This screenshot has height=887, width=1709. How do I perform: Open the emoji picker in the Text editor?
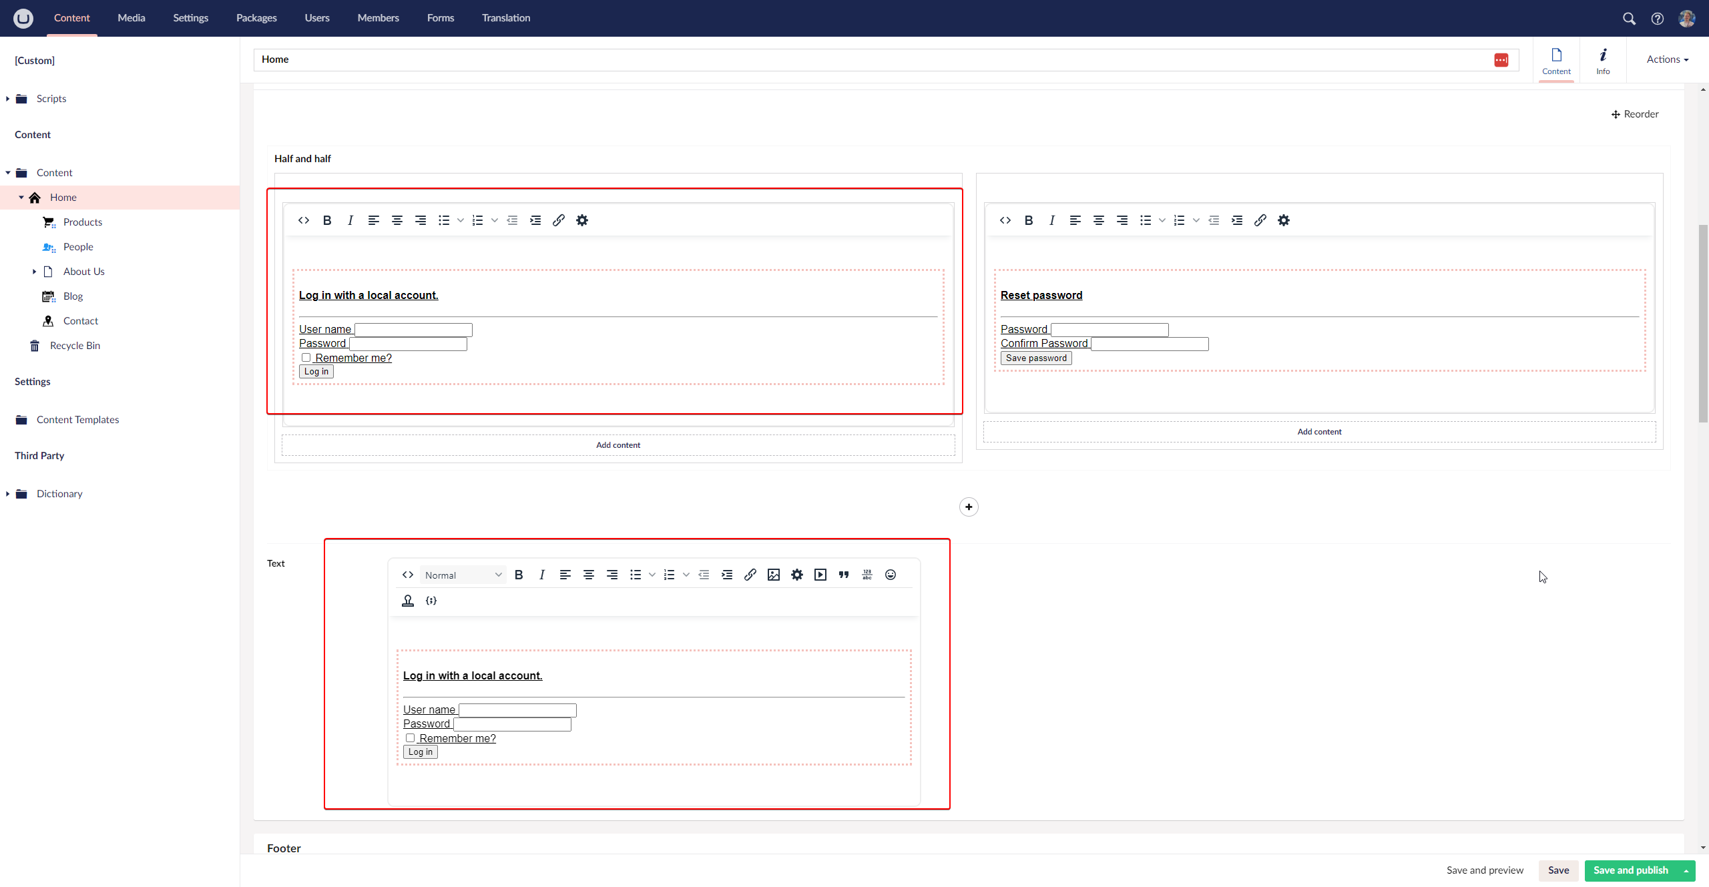tap(890, 575)
